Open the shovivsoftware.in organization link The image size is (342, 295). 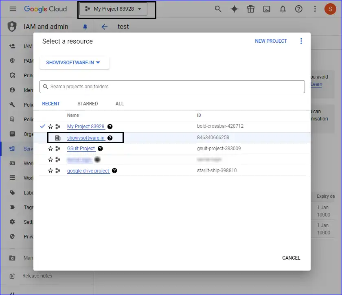pos(85,138)
